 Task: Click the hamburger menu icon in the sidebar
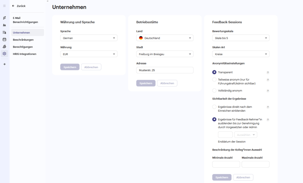coord(5,6)
